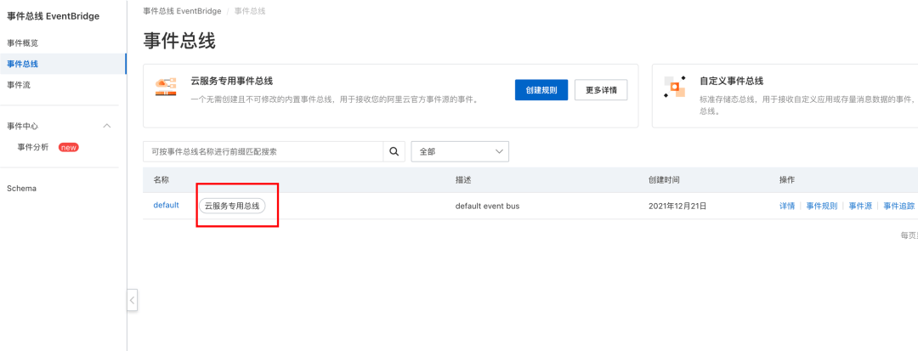Open Schema in the sidebar

[21, 189]
